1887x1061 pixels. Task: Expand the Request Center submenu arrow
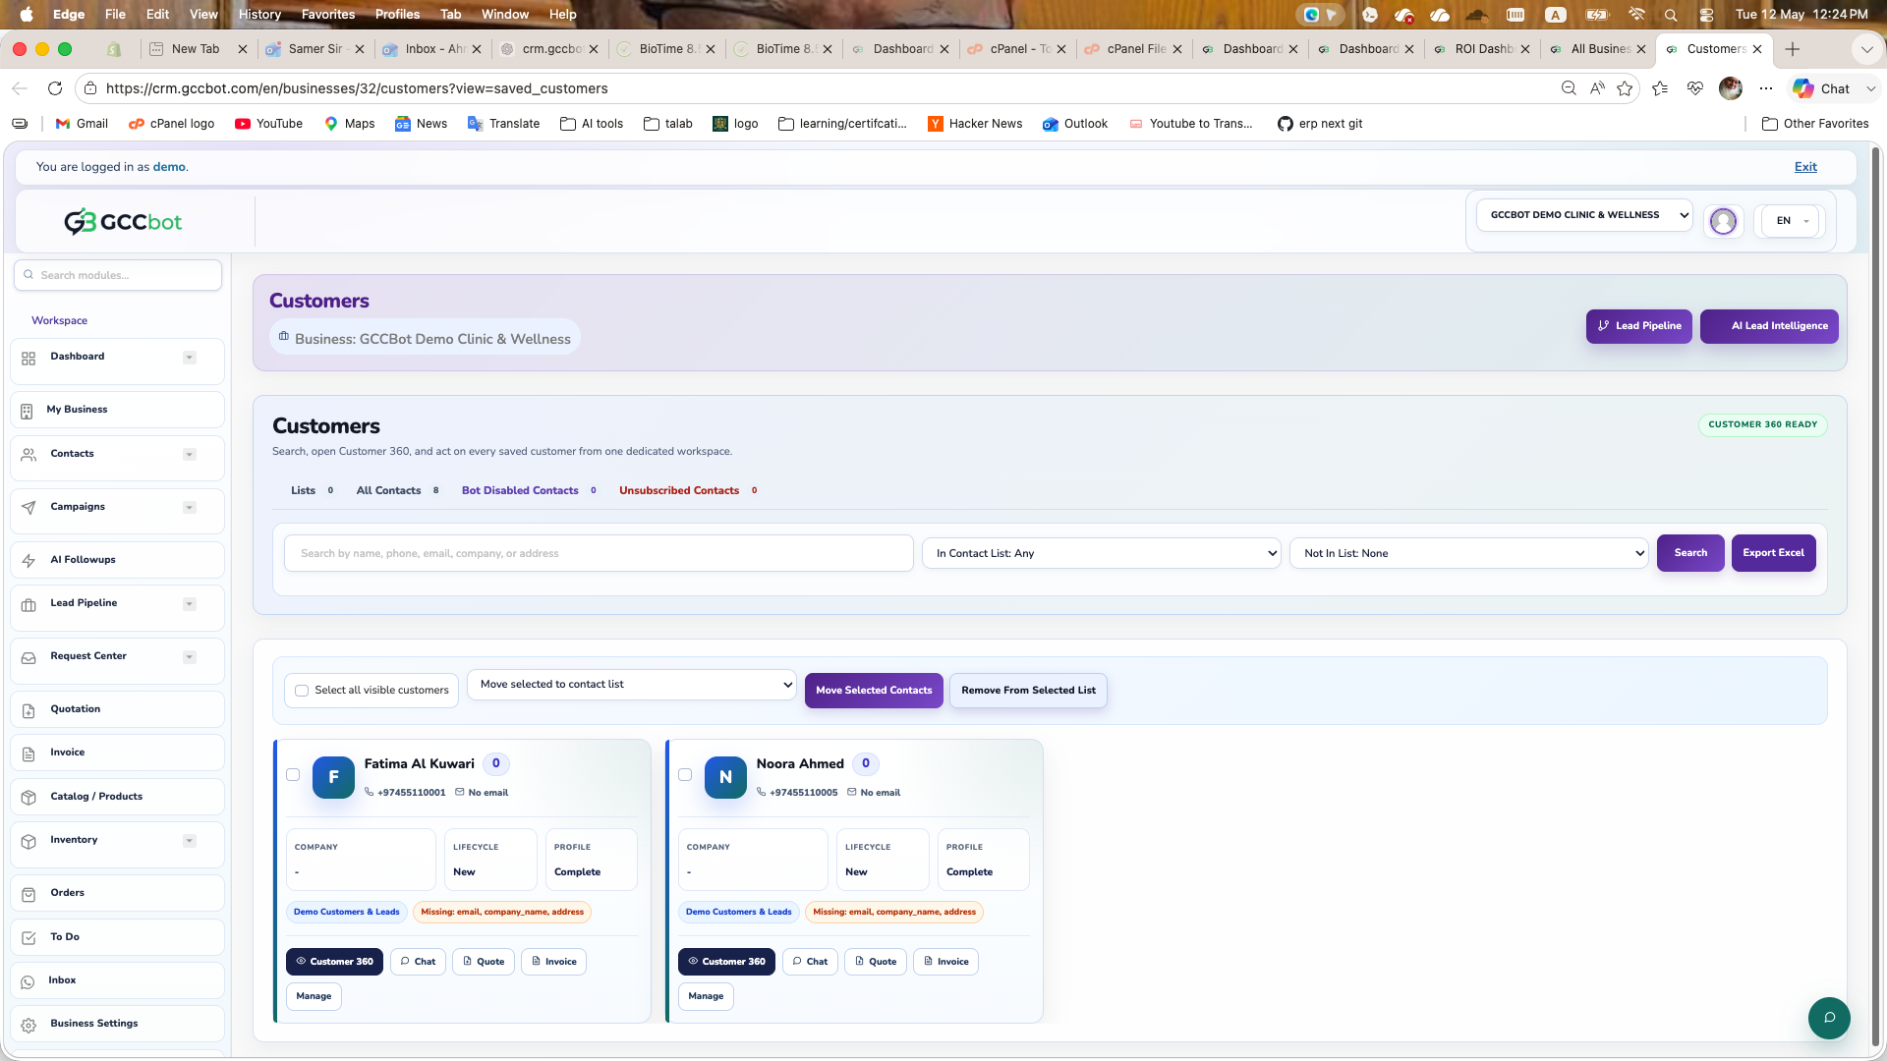click(190, 657)
